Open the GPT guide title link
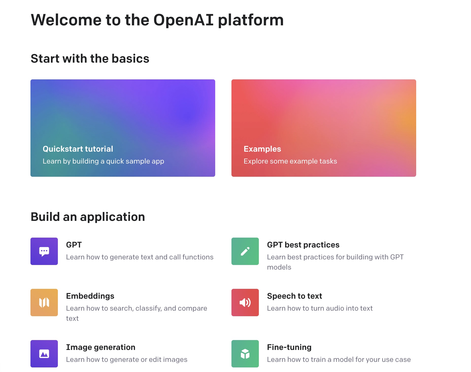This screenshot has width=471, height=372. tap(74, 245)
